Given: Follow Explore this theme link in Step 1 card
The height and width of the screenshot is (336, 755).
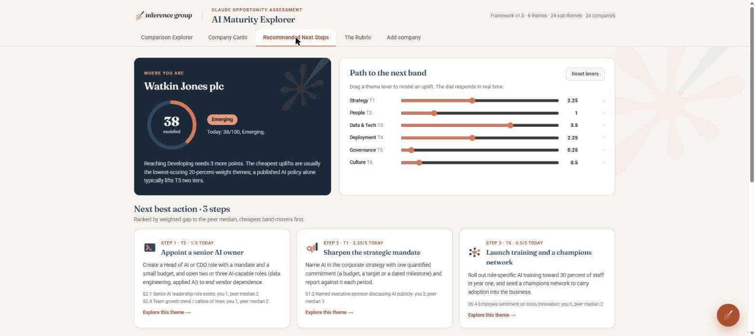Looking at the screenshot, I should click(167, 312).
